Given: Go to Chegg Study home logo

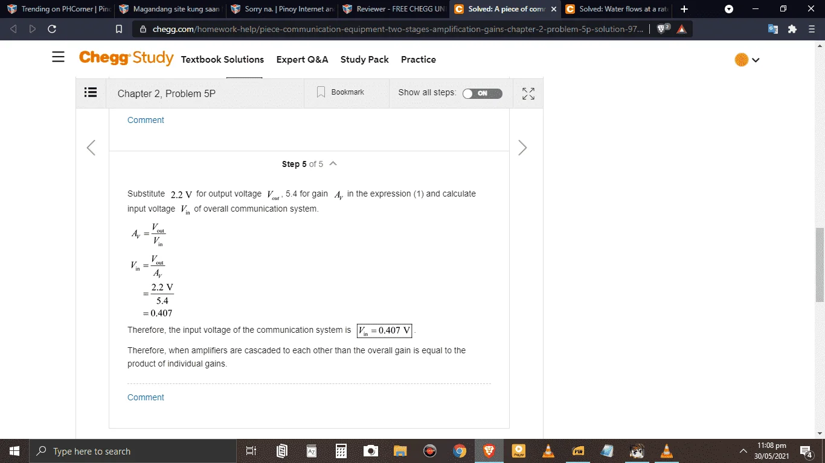Looking at the screenshot, I should [126, 58].
